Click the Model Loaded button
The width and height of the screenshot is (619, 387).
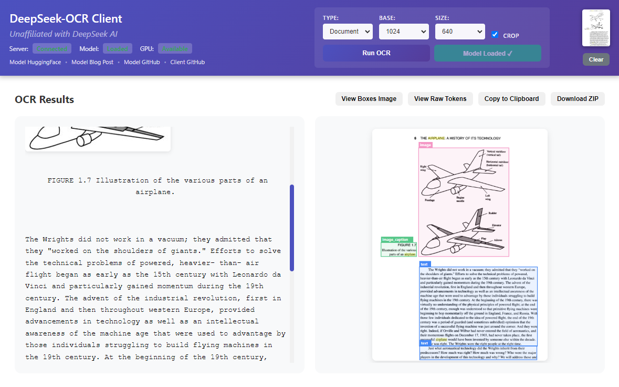click(487, 53)
